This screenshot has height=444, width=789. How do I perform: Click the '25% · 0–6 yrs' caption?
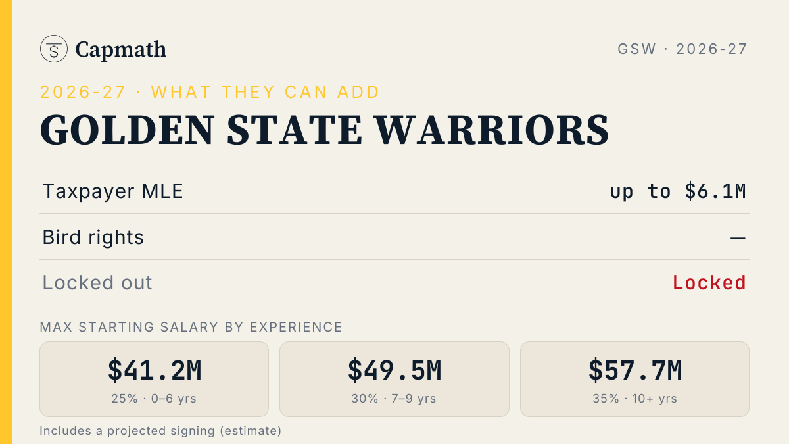(x=155, y=399)
